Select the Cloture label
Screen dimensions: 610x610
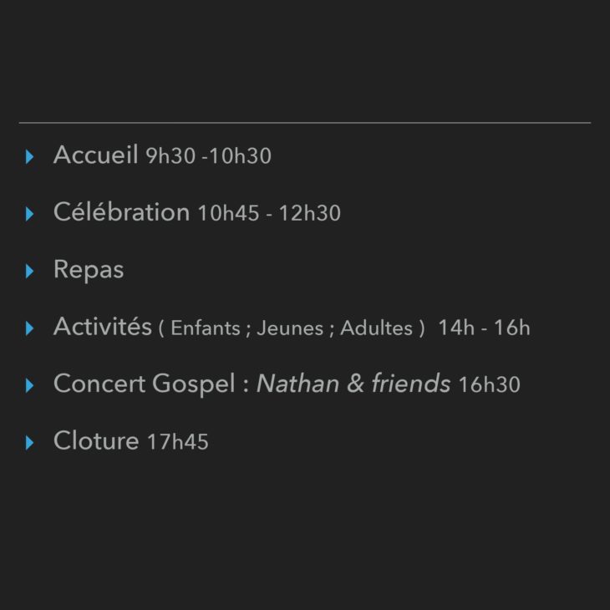pyautogui.click(x=96, y=440)
